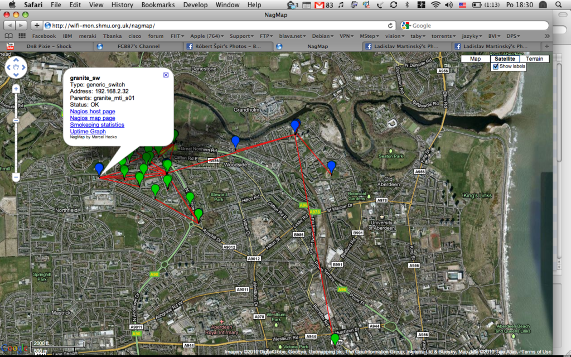Switch map to Map view

pos(475,59)
